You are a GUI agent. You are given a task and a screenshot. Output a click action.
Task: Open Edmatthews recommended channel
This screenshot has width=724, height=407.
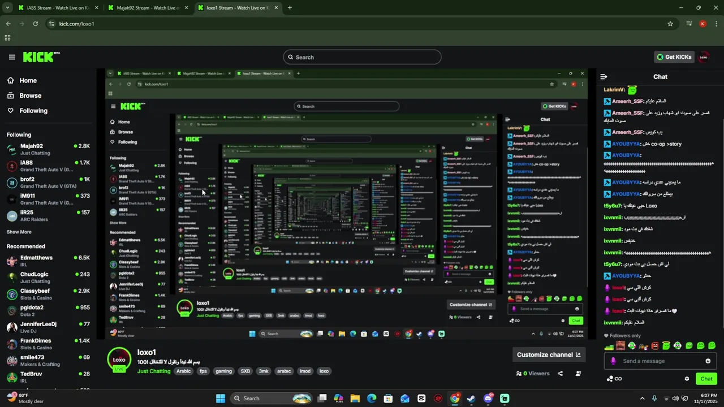(x=48, y=261)
